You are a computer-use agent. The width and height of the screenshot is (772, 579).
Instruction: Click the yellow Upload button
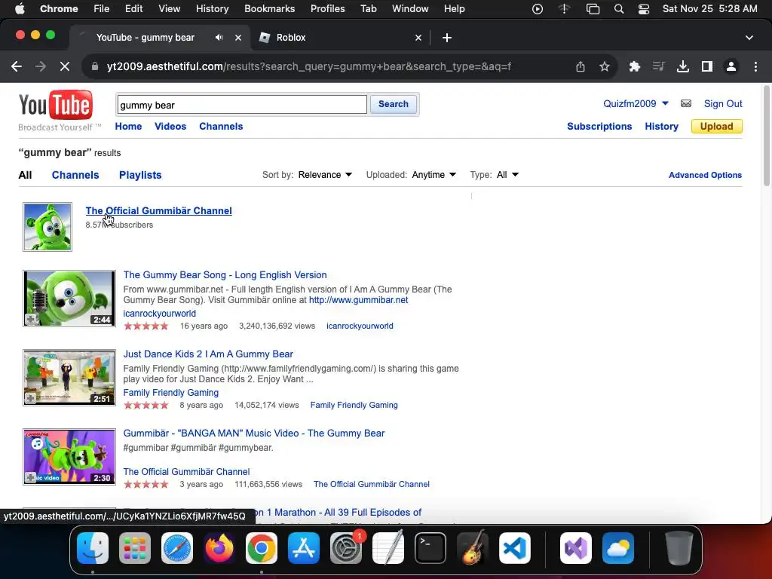tap(716, 127)
